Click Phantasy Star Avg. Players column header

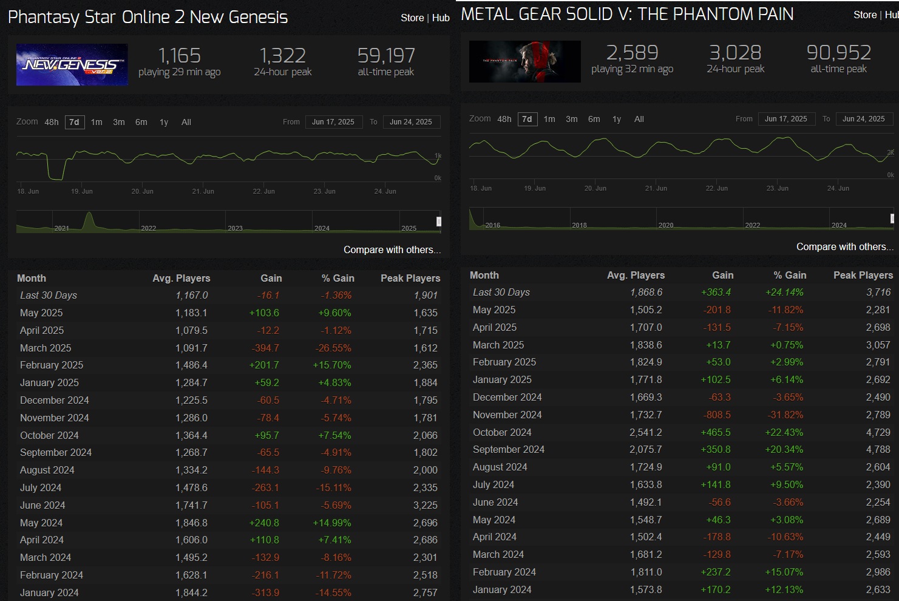point(181,278)
